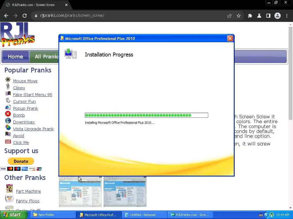Open the Fake Start Menu 95 link
This screenshot has height=219, width=293.
tap(33, 95)
